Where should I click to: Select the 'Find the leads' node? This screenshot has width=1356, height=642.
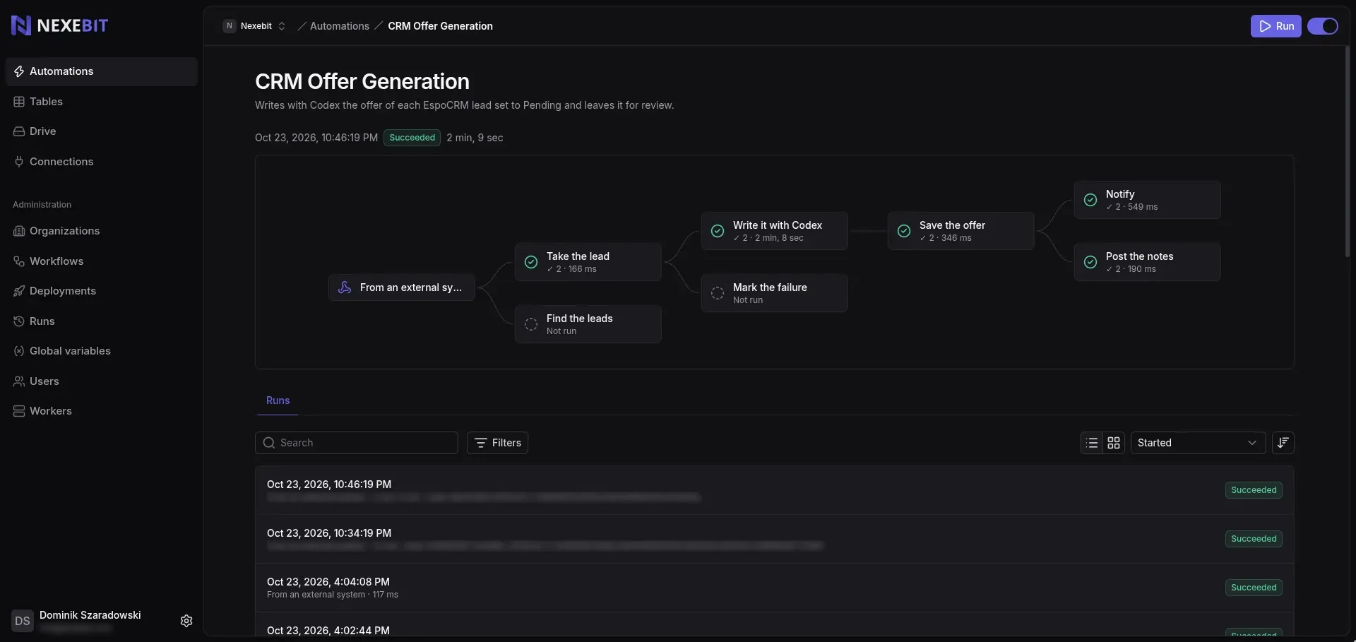[588, 324]
